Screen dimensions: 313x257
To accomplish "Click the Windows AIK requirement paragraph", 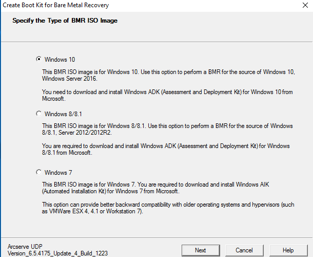I will (x=155, y=188).
